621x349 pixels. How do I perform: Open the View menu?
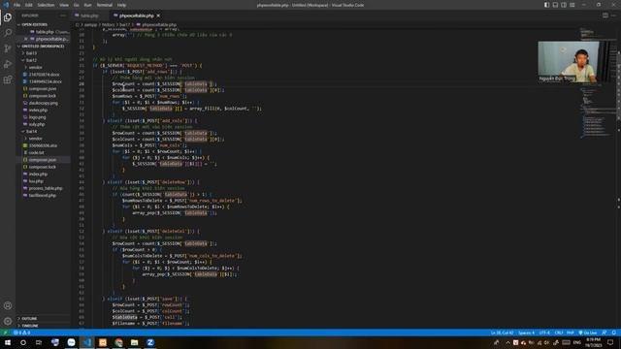(x=64, y=5)
